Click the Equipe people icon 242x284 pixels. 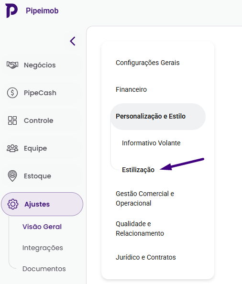click(x=12, y=148)
